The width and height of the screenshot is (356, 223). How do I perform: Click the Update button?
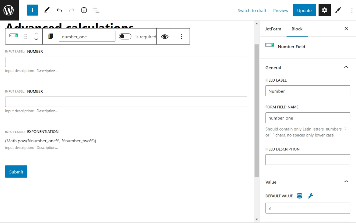click(x=304, y=10)
